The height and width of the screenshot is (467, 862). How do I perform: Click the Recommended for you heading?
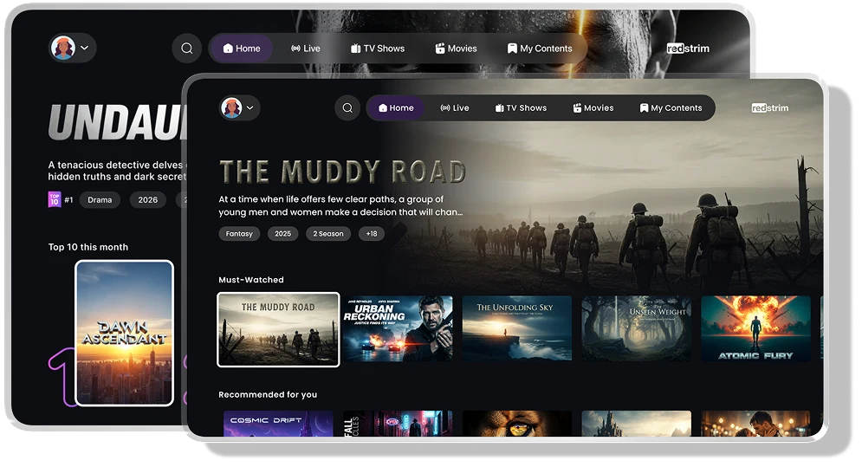click(x=268, y=394)
